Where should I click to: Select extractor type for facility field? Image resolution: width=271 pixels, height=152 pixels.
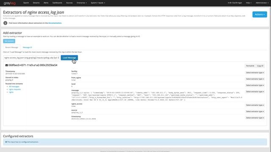[x=255, y=73]
